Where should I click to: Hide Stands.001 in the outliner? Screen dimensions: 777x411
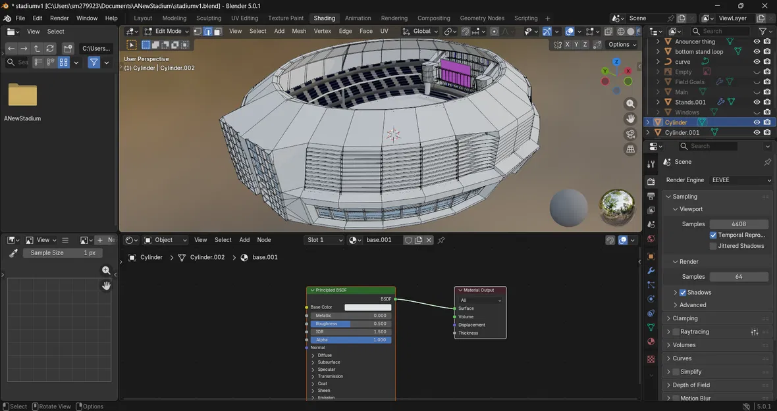(757, 102)
